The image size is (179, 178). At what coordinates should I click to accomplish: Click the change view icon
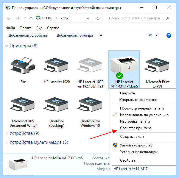click(x=150, y=35)
